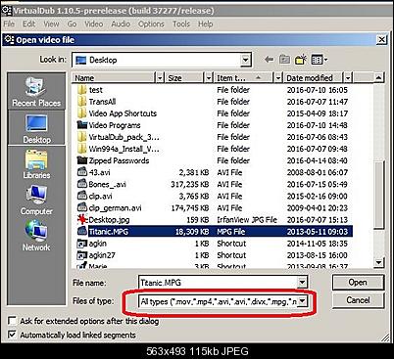Open the Name column filter dropdown
The width and height of the screenshot is (394, 359).
click(160, 78)
